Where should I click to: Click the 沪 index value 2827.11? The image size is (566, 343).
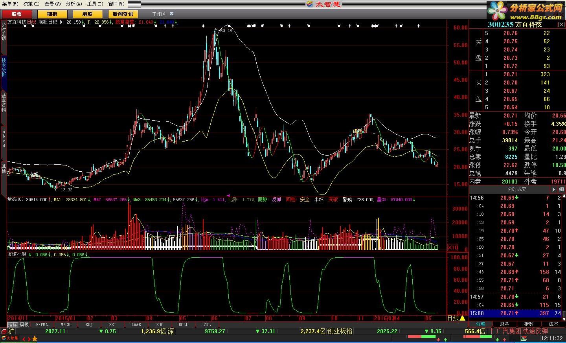[55, 331]
